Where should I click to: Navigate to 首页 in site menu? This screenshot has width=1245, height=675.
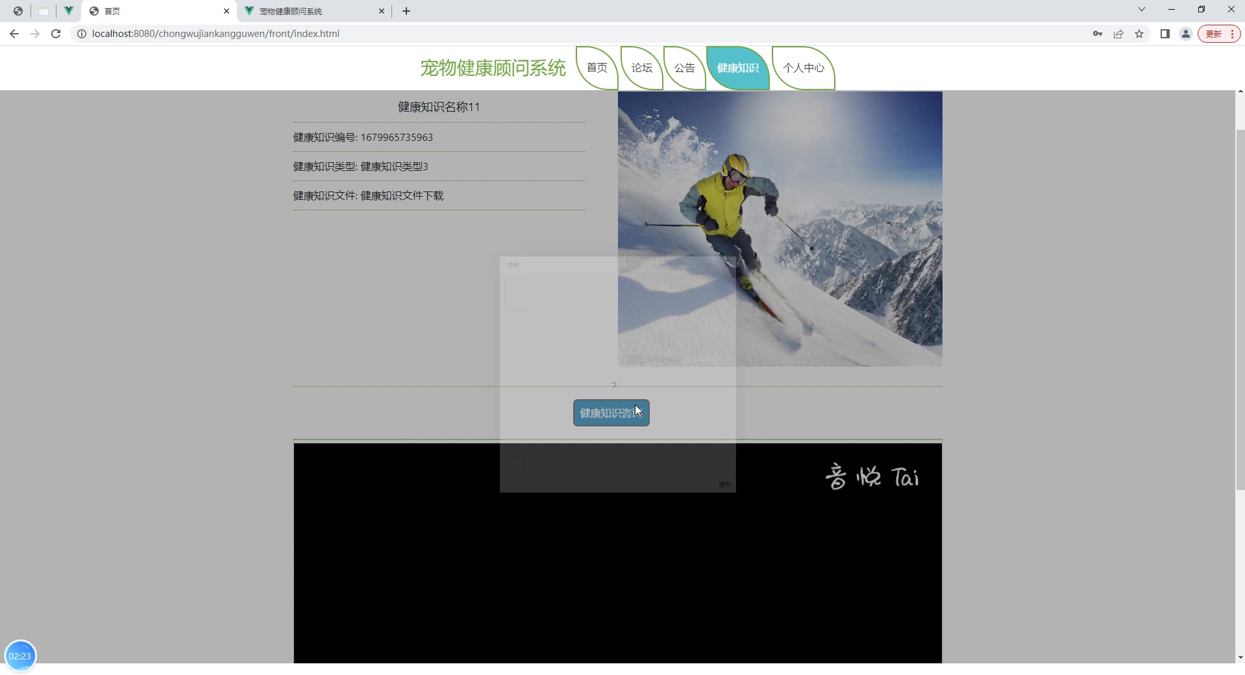click(597, 67)
